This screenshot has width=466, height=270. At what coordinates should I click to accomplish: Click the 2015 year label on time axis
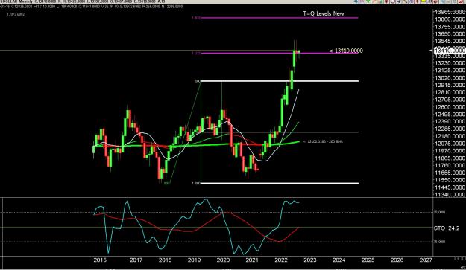(100, 260)
